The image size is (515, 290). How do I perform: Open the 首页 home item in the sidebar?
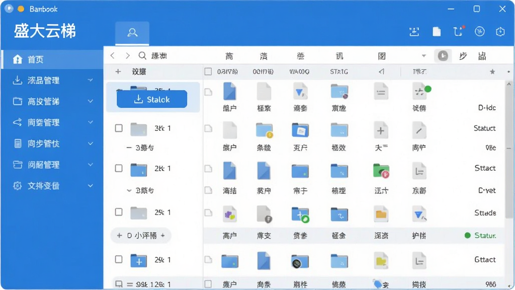pyautogui.click(x=52, y=59)
